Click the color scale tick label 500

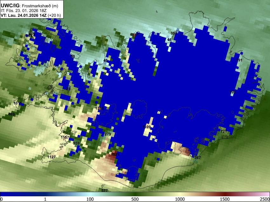tap(135, 199)
